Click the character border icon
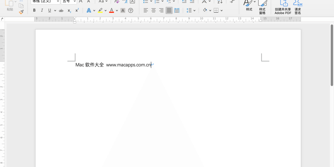 [x=132, y=1]
